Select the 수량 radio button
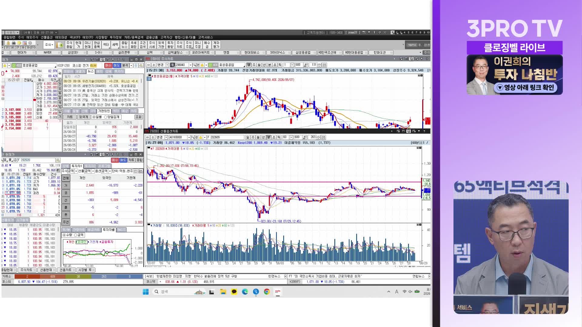Viewport: 582px width, 327px height. click(x=64, y=235)
